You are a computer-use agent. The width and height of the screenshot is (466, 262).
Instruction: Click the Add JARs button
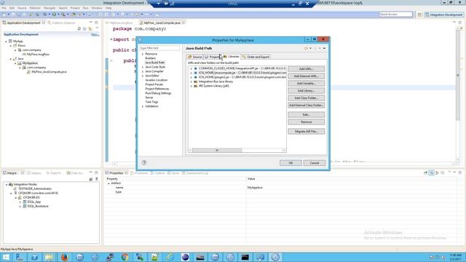tap(306, 69)
